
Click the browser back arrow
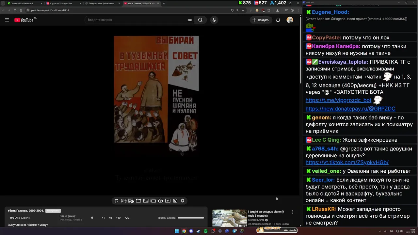click(x=4, y=10)
